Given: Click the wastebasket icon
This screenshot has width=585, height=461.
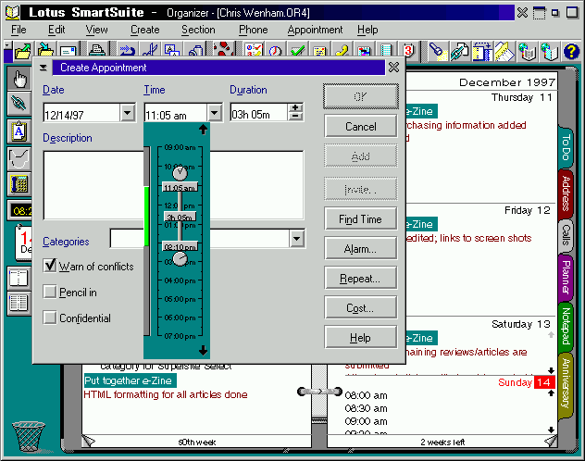Looking at the screenshot, I should click(29, 437).
